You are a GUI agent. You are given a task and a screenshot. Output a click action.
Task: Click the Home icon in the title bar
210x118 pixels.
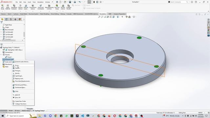57,2
